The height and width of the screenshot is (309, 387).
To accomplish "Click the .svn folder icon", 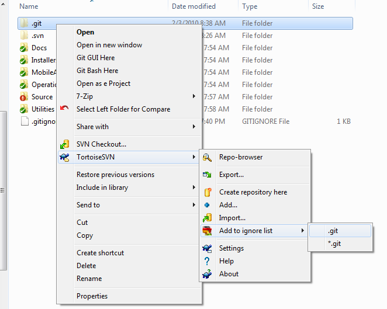I will coord(24,36).
